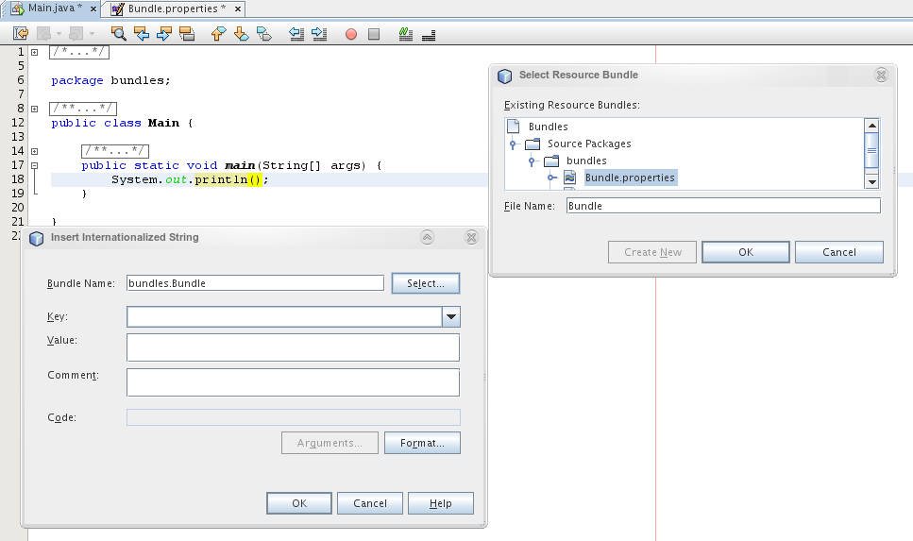Click bundles package folder icon
This screenshot has height=541, width=913.
(551, 161)
